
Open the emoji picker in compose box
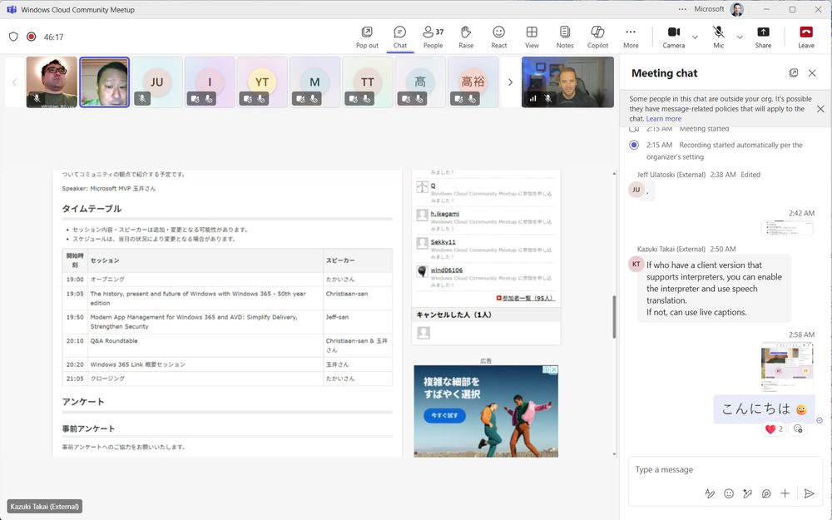pyautogui.click(x=729, y=493)
